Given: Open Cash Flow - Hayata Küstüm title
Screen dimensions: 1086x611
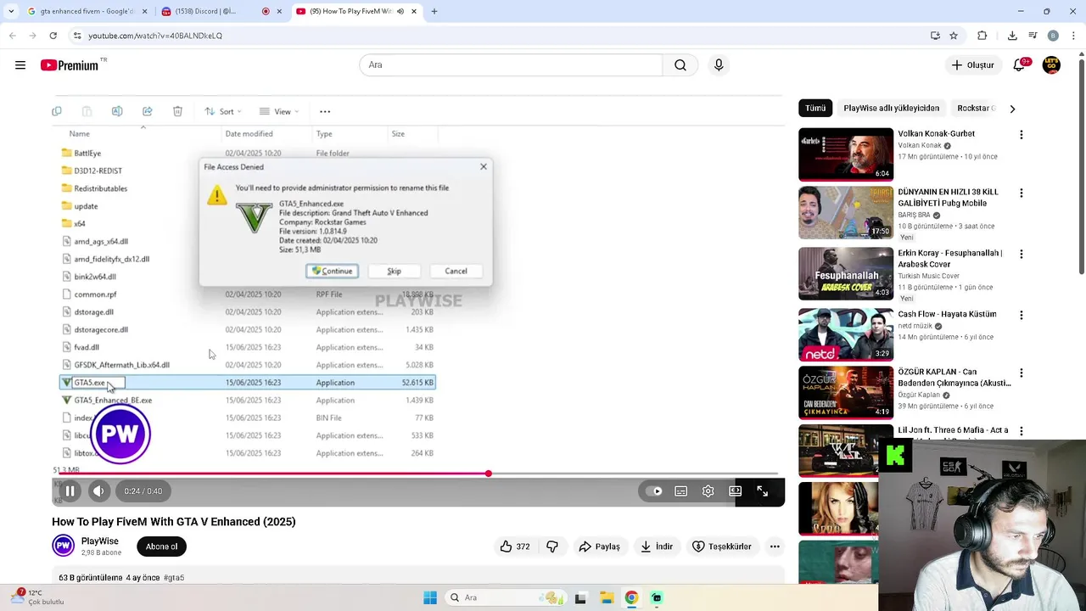Looking at the screenshot, I should point(947,314).
